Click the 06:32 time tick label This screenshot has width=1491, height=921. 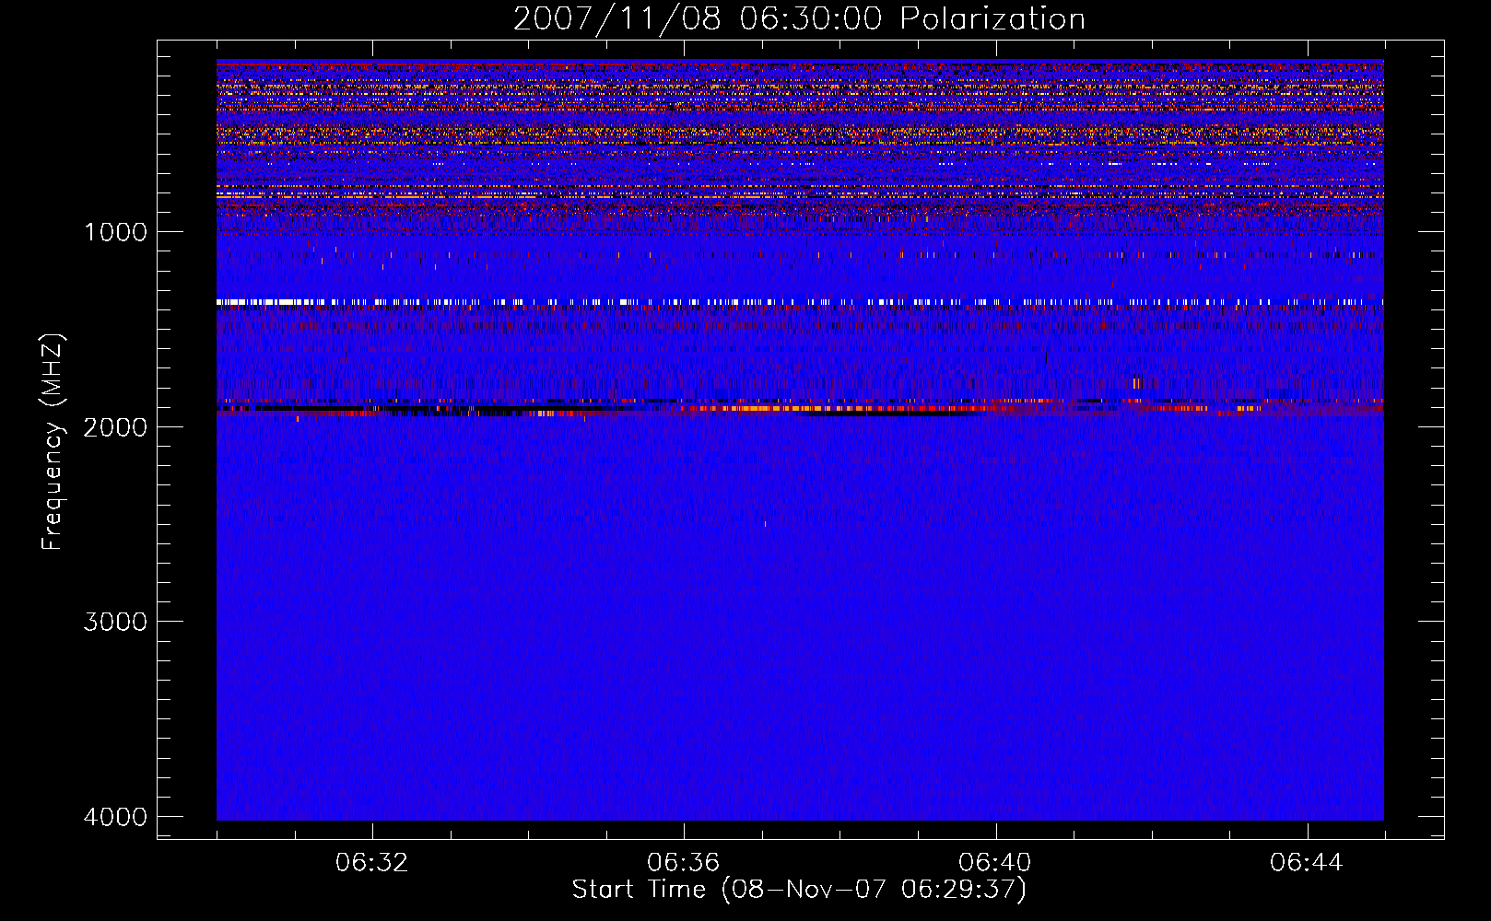(372, 863)
